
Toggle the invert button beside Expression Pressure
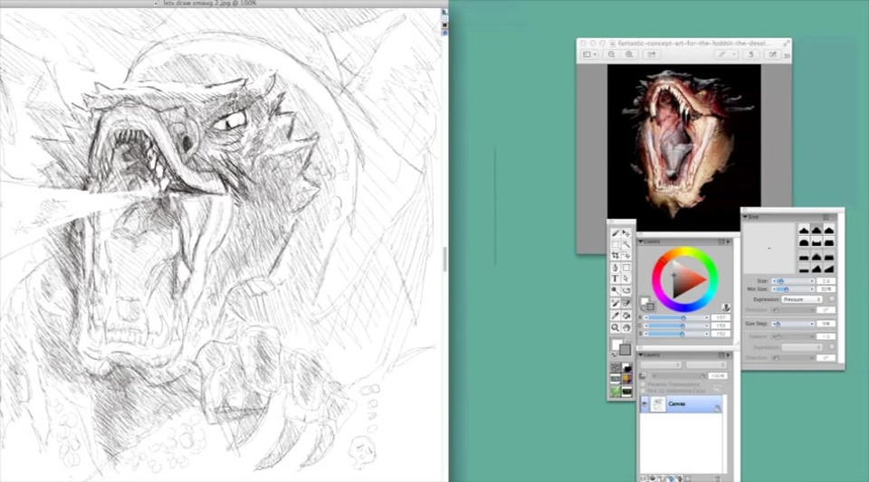point(832,298)
